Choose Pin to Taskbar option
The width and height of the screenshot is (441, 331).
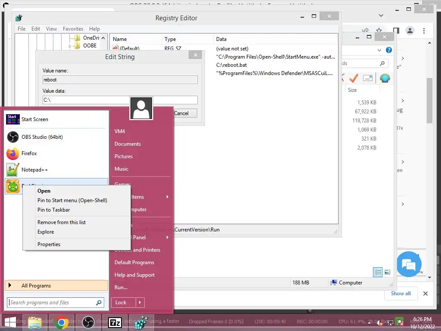coord(77,210)
